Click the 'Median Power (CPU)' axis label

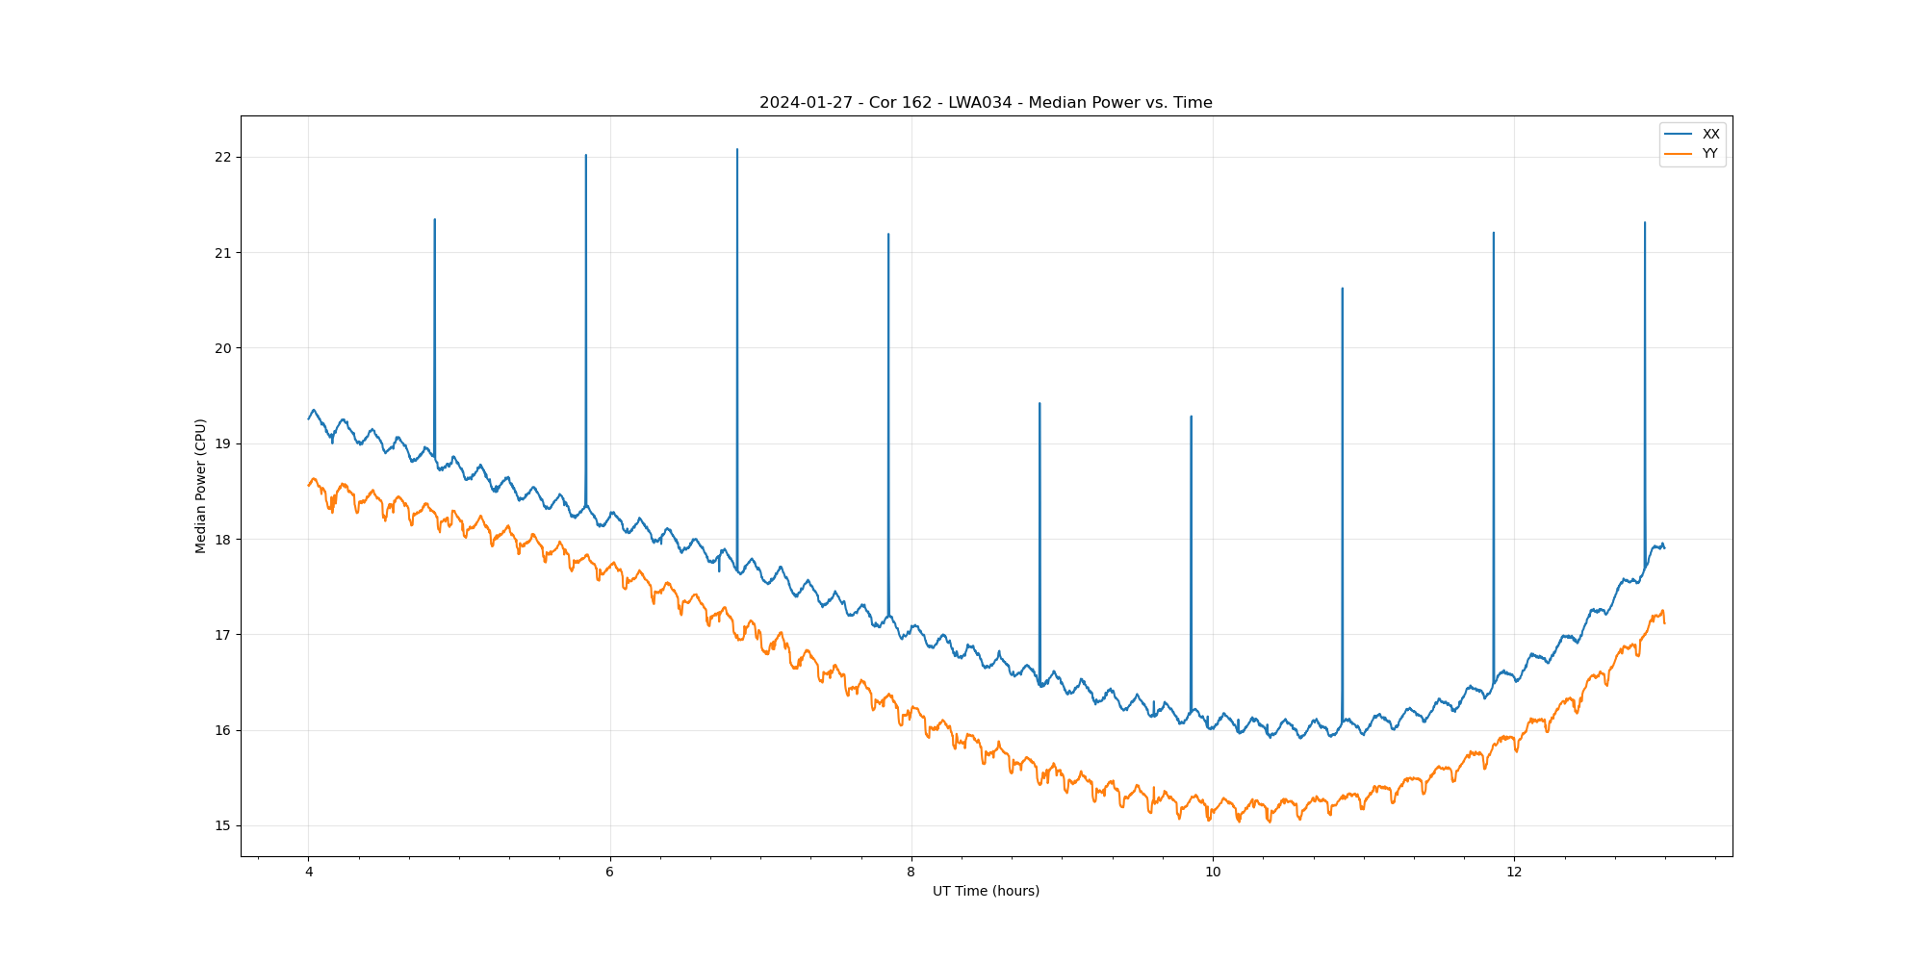point(200,486)
